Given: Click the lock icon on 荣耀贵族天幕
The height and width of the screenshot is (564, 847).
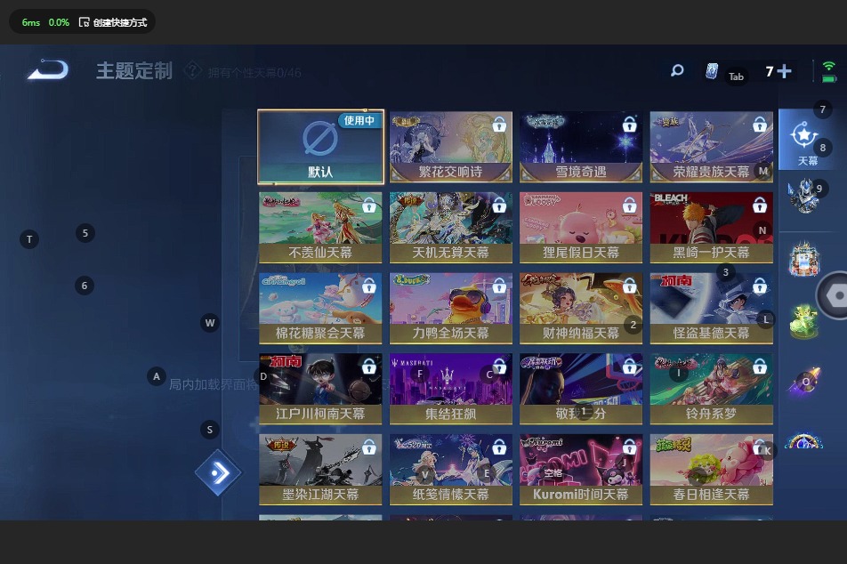Looking at the screenshot, I should 759,125.
